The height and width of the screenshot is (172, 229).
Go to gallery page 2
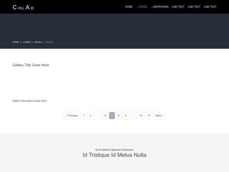point(91,116)
